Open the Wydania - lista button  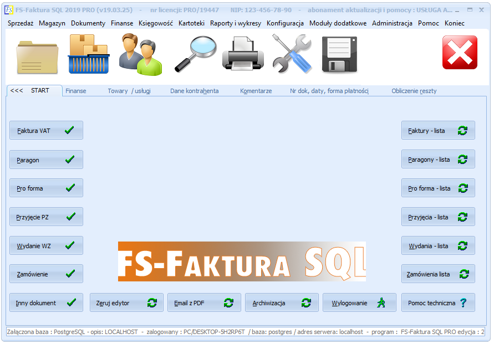[x=438, y=245]
